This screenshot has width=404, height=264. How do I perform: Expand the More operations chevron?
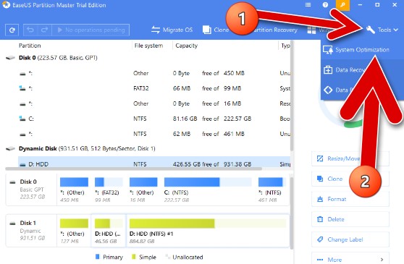click(x=382, y=260)
